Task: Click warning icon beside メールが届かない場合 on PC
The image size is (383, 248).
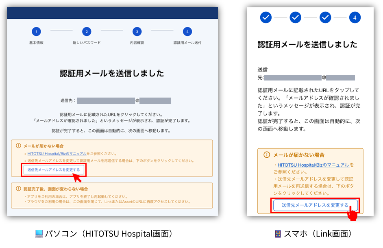Action: tap(18, 146)
